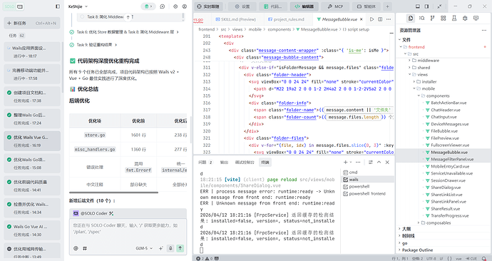Send message with green arrow button

click(180, 248)
